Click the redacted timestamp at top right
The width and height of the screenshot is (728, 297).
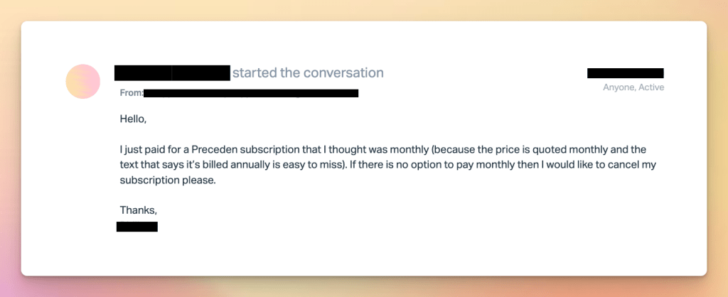click(x=625, y=72)
